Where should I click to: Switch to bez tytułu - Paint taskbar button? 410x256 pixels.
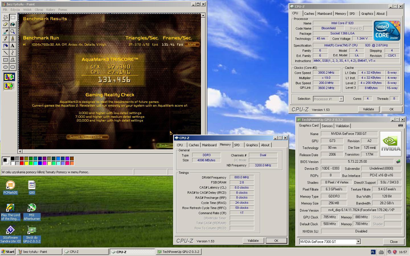(x=40, y=252)
